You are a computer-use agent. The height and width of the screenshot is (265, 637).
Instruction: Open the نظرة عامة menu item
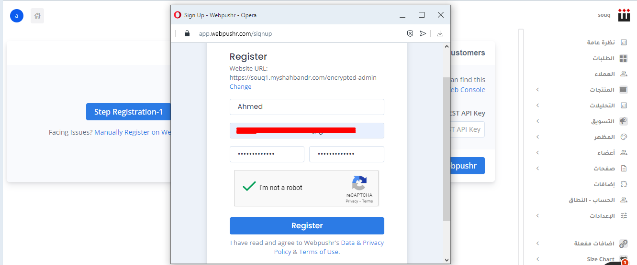click(601, 42)
